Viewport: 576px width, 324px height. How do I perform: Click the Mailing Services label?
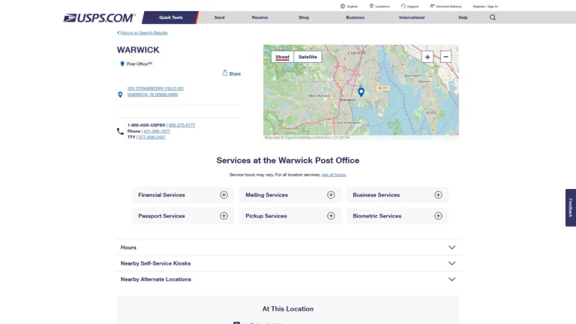[267, 195]
